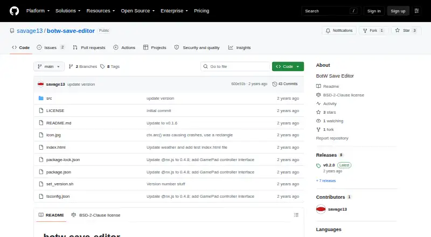Click the book icon next to Readme
This screenshot has height=237, width=431.
pyautogui.click(x=318, y=86)
